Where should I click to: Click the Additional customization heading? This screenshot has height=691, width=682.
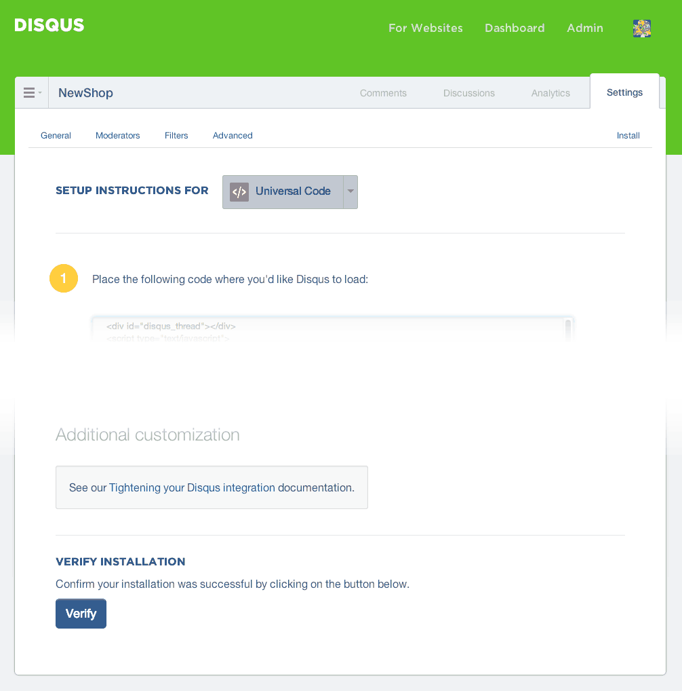click(x=147, y=434)
